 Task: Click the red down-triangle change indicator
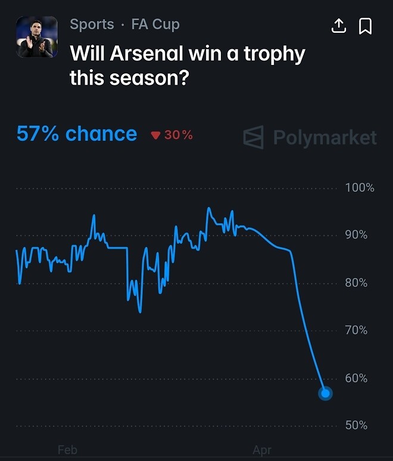tap(156, 135)
